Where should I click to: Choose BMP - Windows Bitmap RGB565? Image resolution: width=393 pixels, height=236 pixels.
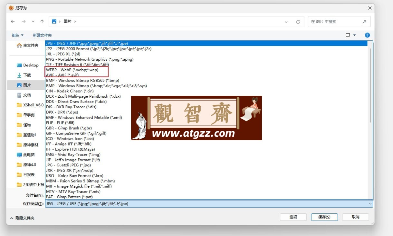click(206, 80)
